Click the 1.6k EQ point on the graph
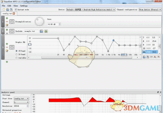The width and height of the screenshot is (163, 113). pos(108,51)
